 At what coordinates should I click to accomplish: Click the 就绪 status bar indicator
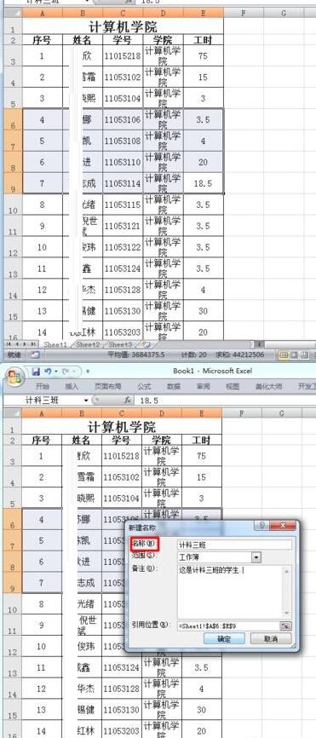click(14, 355)
